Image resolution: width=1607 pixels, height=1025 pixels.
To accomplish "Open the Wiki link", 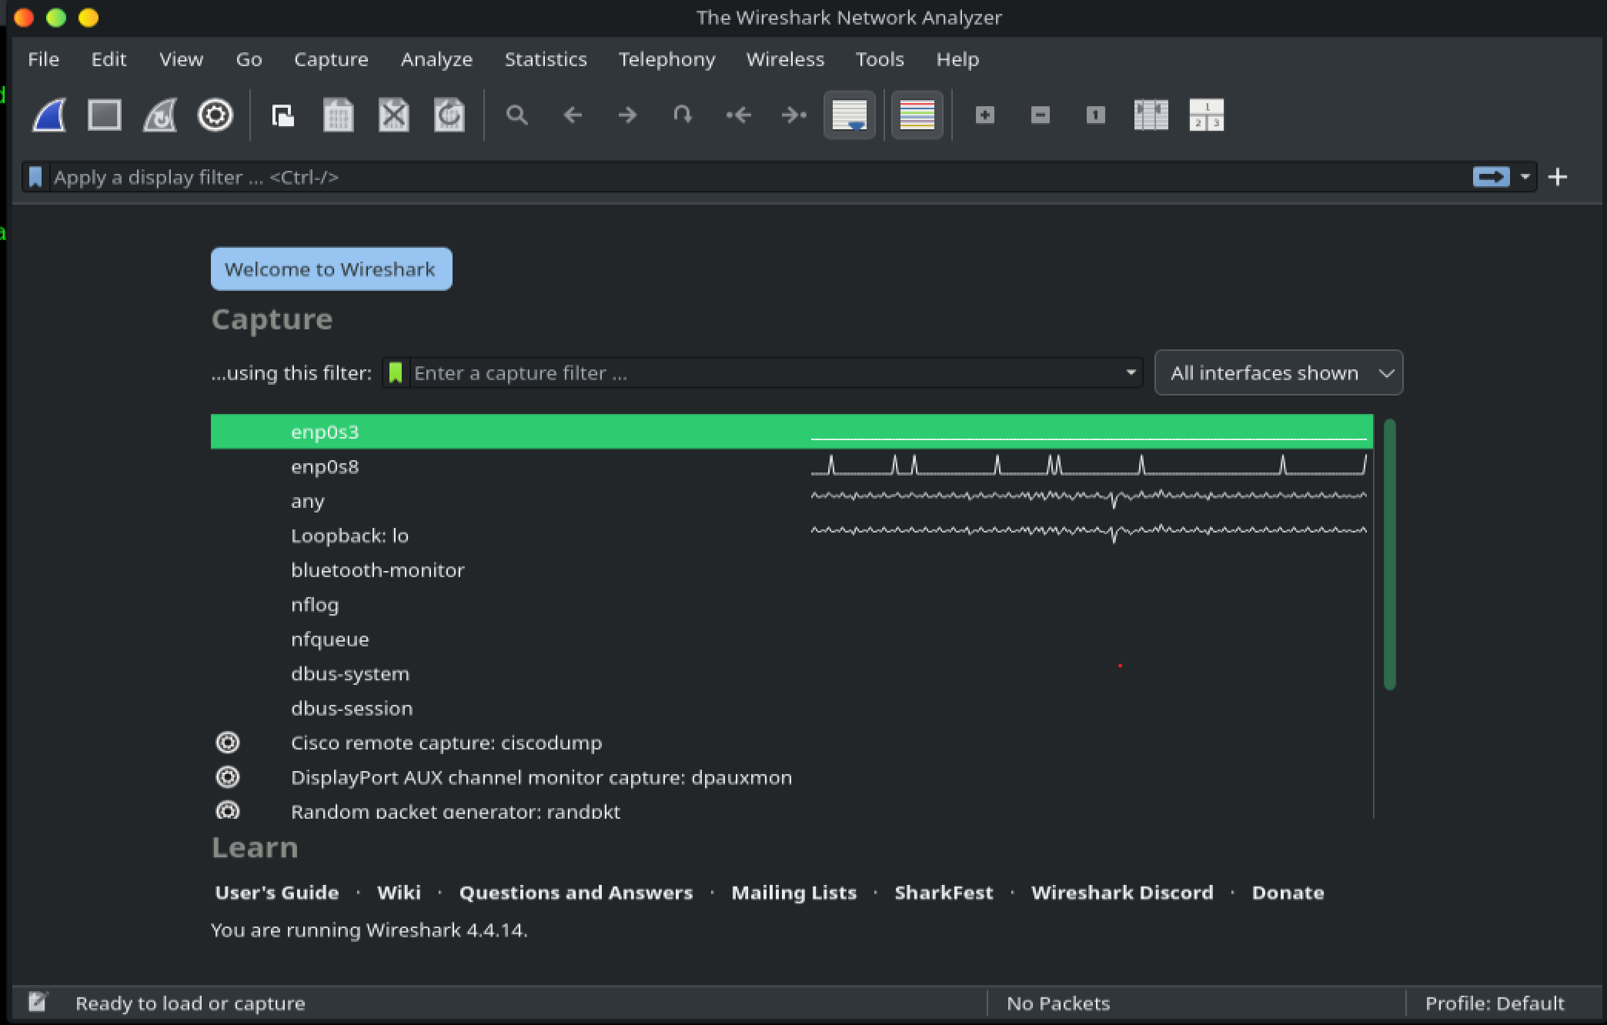I will 399,893.
